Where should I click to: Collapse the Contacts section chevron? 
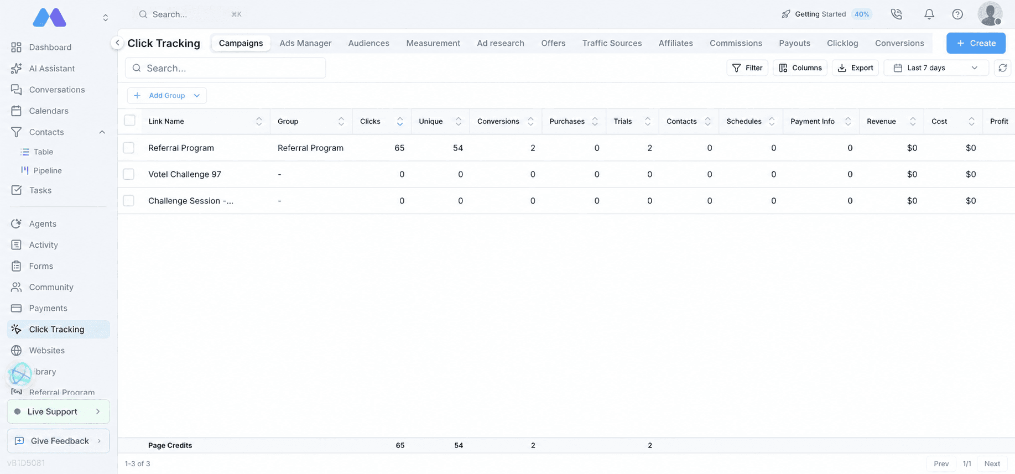coord(102,132)
